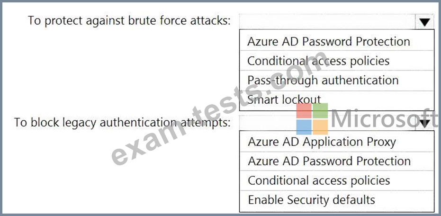Screen dimensions: 441x216
Task: Click the red square of Microsoft logo
Action: pyautogui.click(x=304, y=110)
